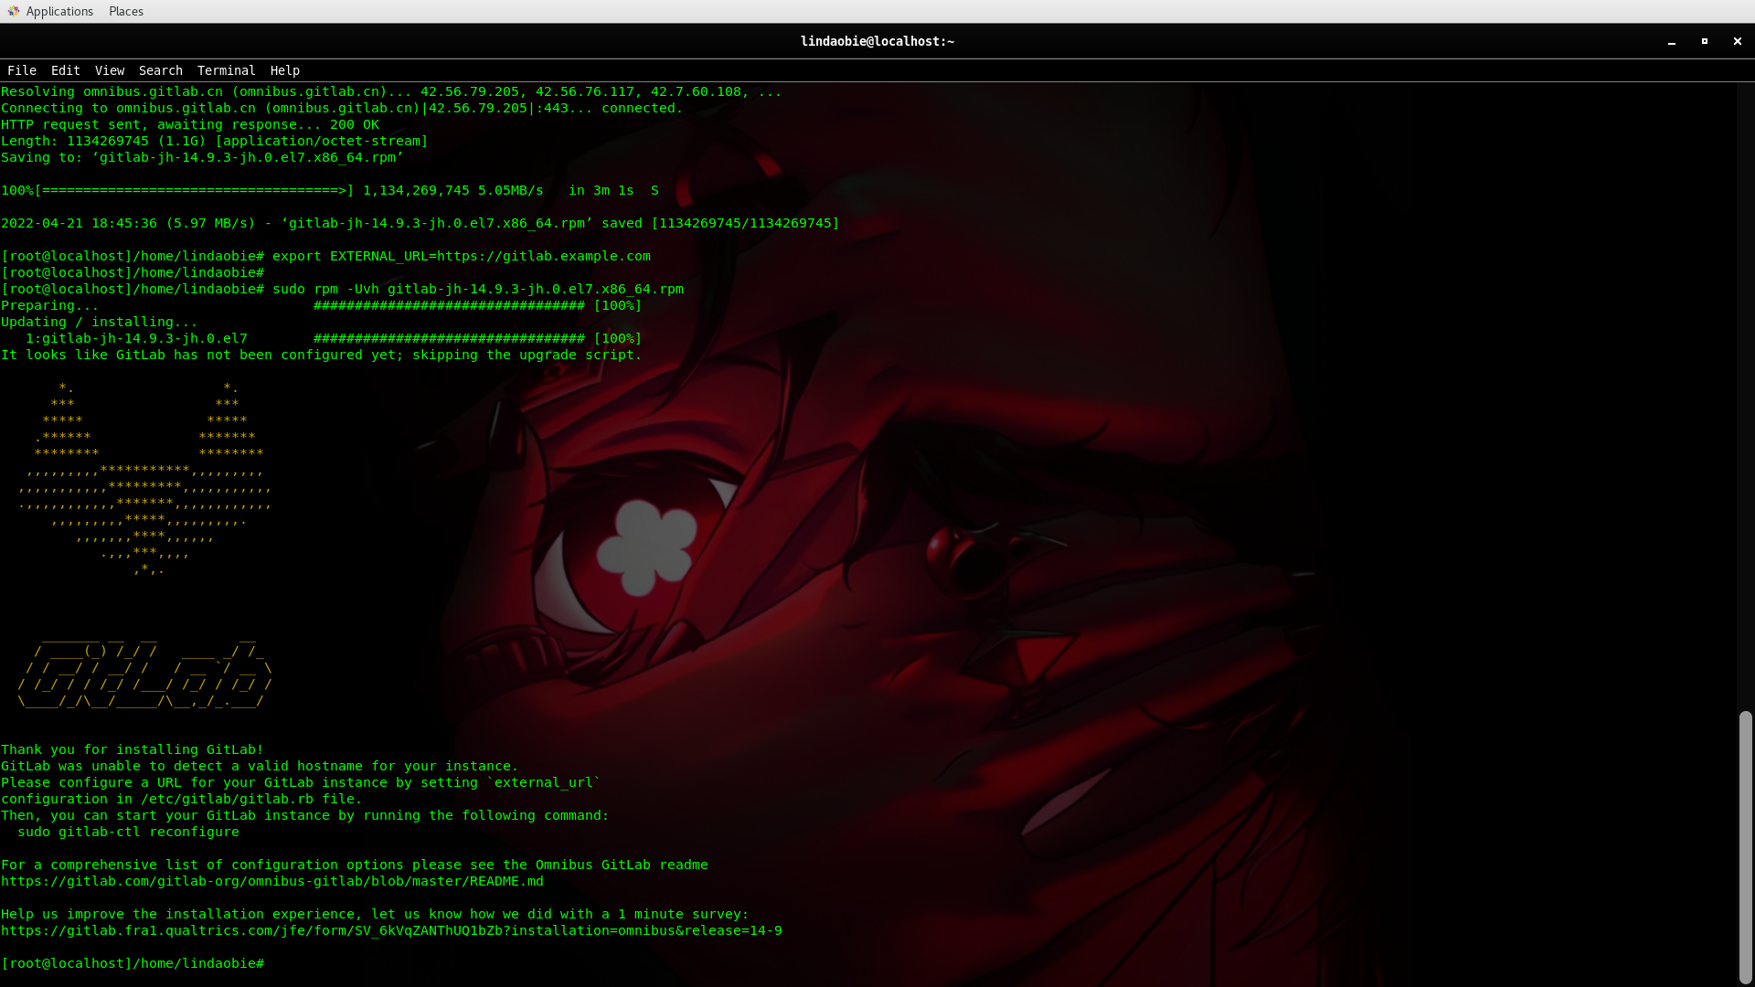Open the View menu
Viewport: 1755px width, 987px height.
tap(109, 70)
